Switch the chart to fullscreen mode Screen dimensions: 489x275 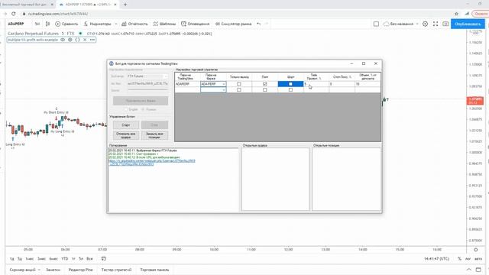point(436,24)
